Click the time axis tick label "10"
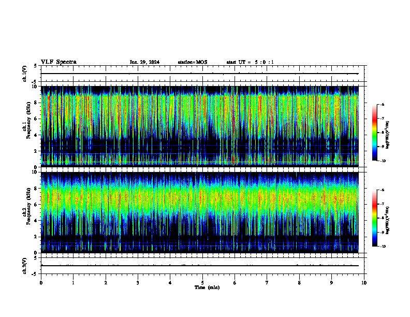 364,283
